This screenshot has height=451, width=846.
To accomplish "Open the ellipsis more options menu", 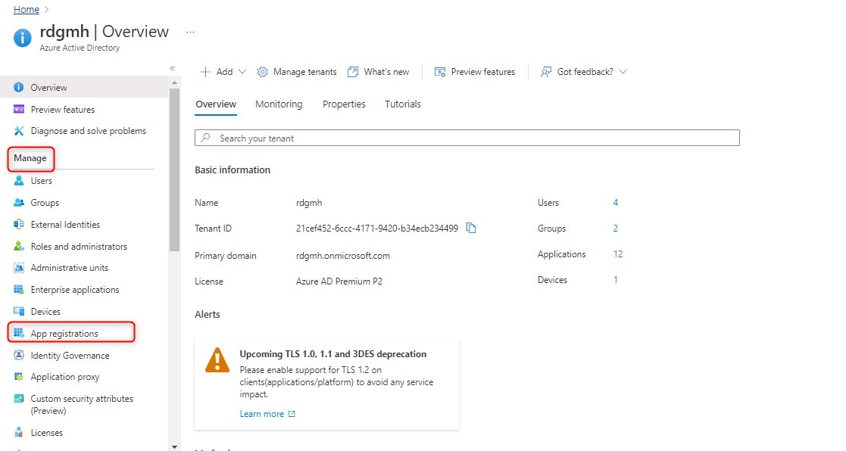I will 190,32.
